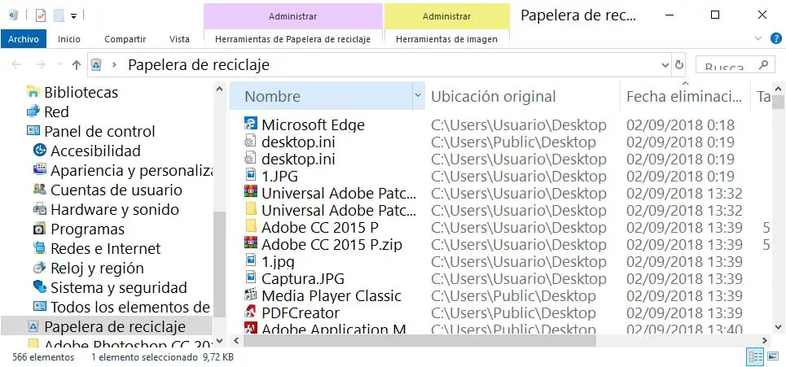Click the Papelera de reciclaje sidebar icon
Image resolution: width=786 pixels, height=367 pixels.
[x=33, y=326]
